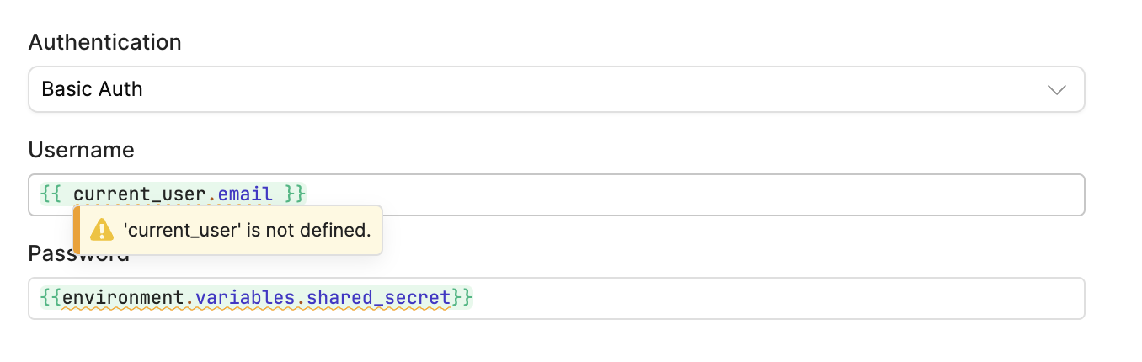Click the orange bar on warning tooltip
Screen dimensions: 1142x362
coord(77,230)
